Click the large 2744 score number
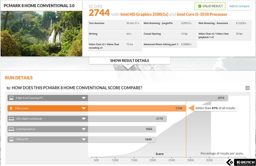 tap(99, 13)
